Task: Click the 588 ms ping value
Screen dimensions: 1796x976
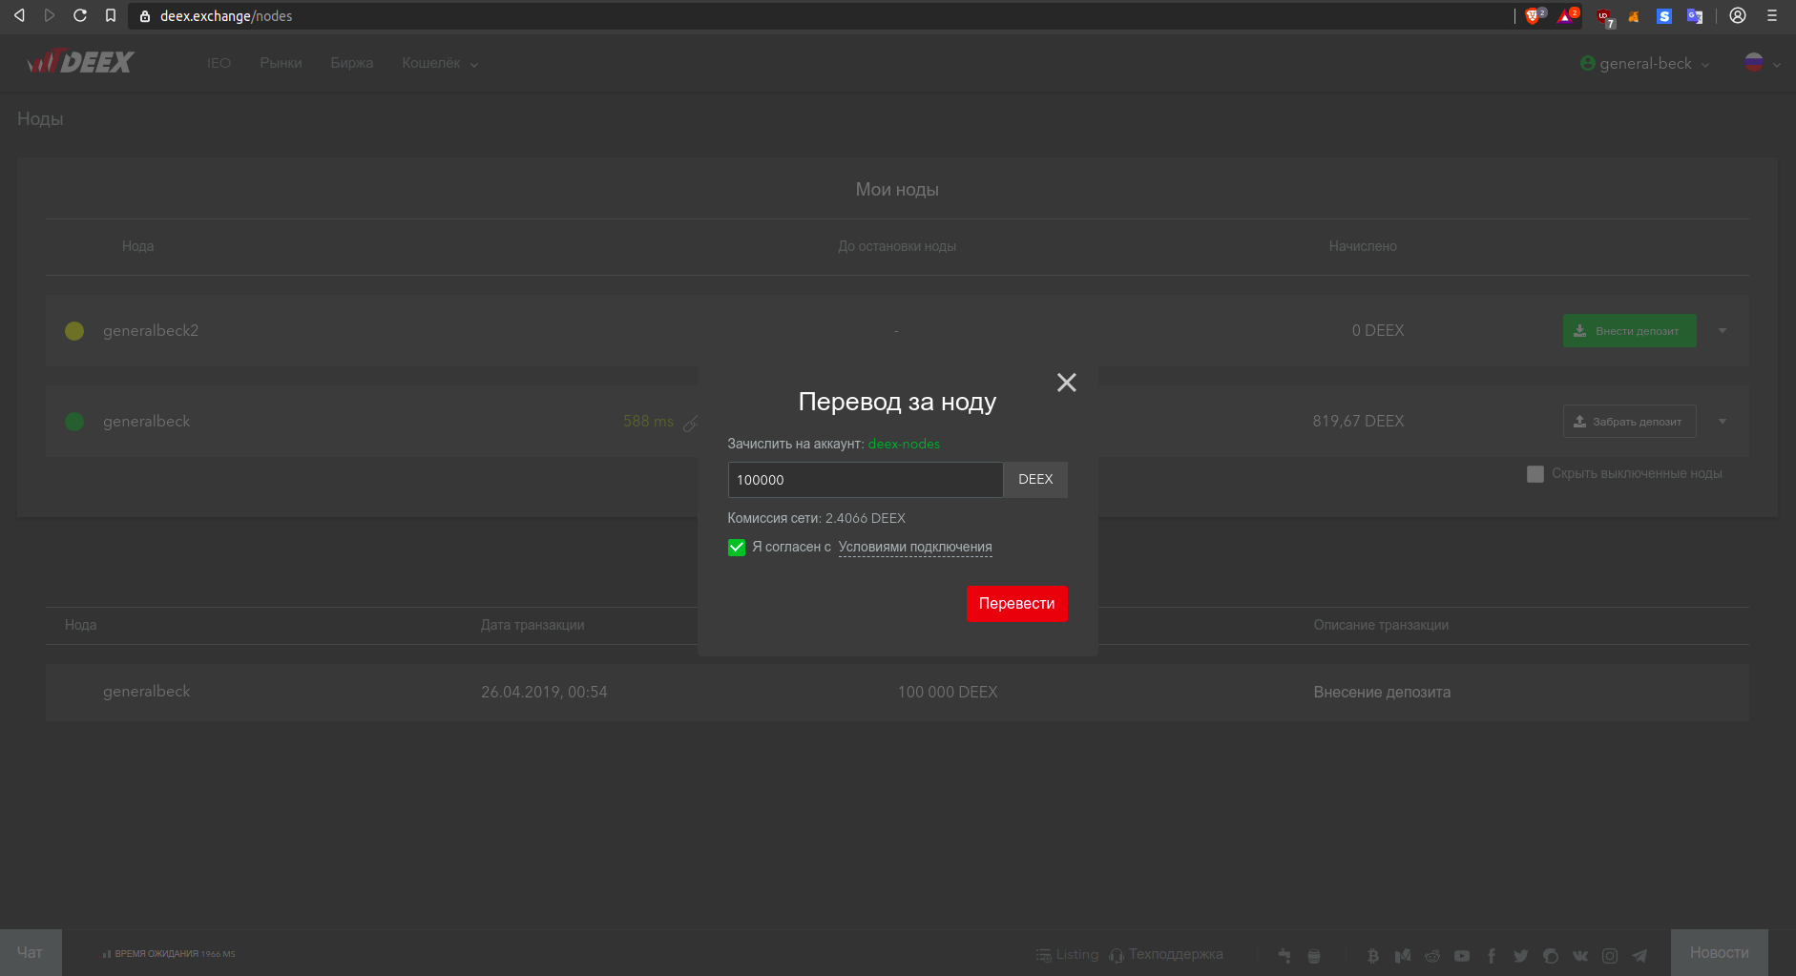Action: 648,422
